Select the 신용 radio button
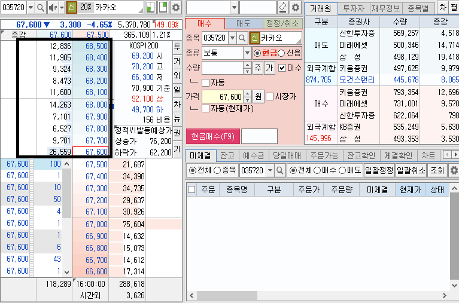This screenshot has height=303, width=459. (x=281, y=53)
